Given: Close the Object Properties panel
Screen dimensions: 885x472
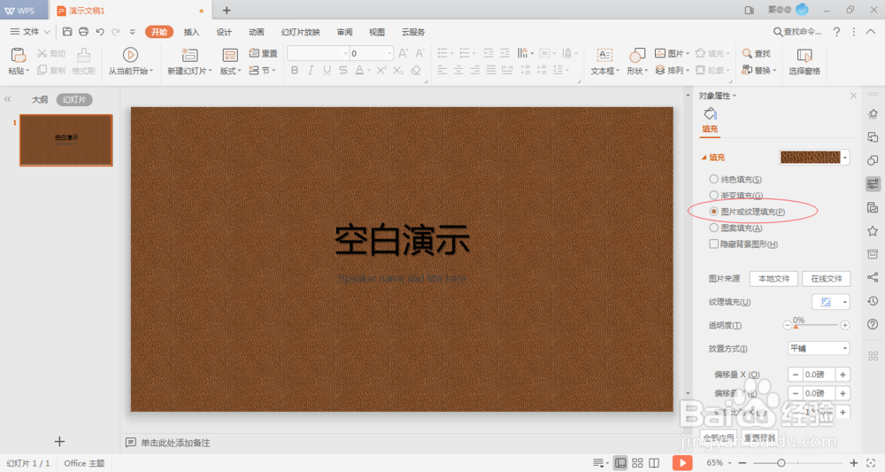Looking at the screenshot, I should pos(853,96).
